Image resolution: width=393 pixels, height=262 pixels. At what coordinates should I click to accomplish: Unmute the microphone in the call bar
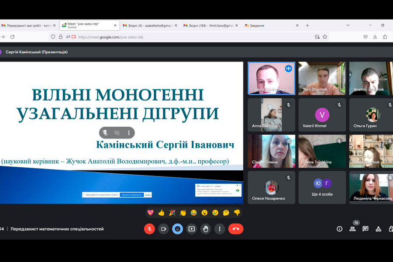(x=149, y=229)
